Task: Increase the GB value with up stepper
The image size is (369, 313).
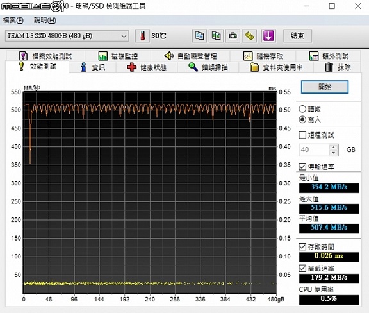Action: pyautogui.click(x=334, y=147)
